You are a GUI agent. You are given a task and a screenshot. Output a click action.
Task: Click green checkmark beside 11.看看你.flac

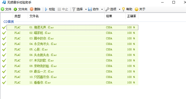[4, 82]
